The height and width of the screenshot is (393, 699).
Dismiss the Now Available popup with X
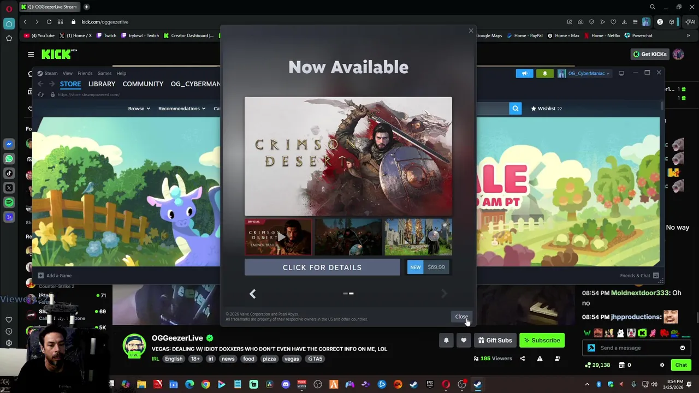tap(471, 31)
